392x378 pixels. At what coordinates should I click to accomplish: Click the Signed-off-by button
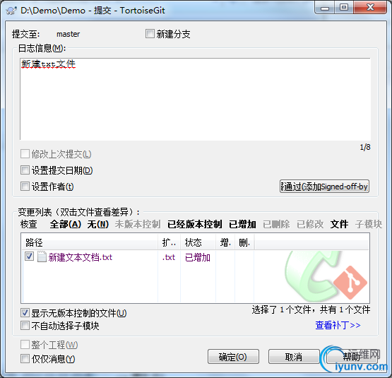pos(324,187)
